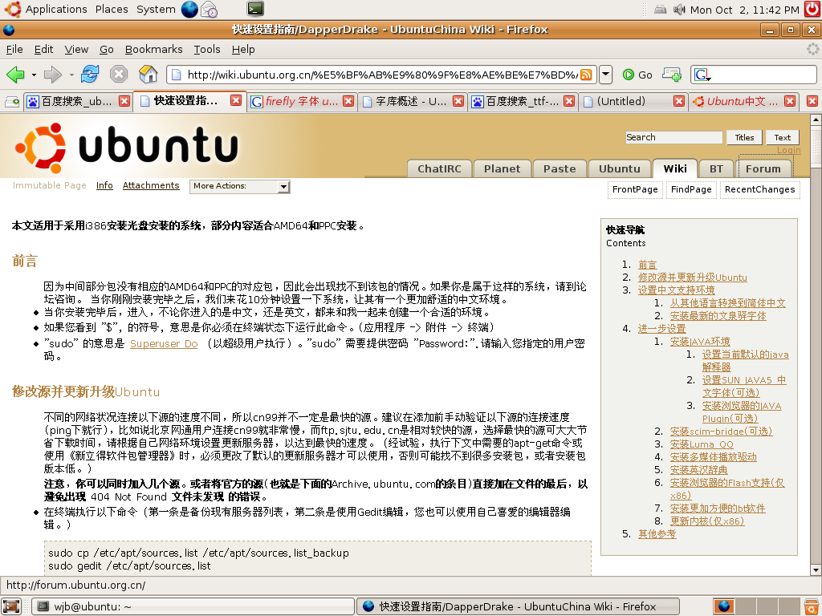Open the More Actions dropdown
The width and height of the screenshot is (822, 616).
(239, 186)
